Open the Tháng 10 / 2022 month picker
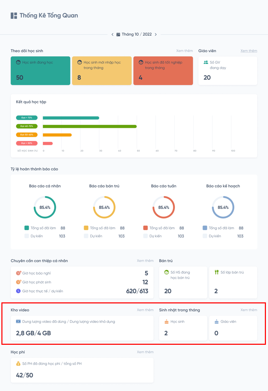The height and width of the screenshot is (391, 268). [x=136, y=34]
